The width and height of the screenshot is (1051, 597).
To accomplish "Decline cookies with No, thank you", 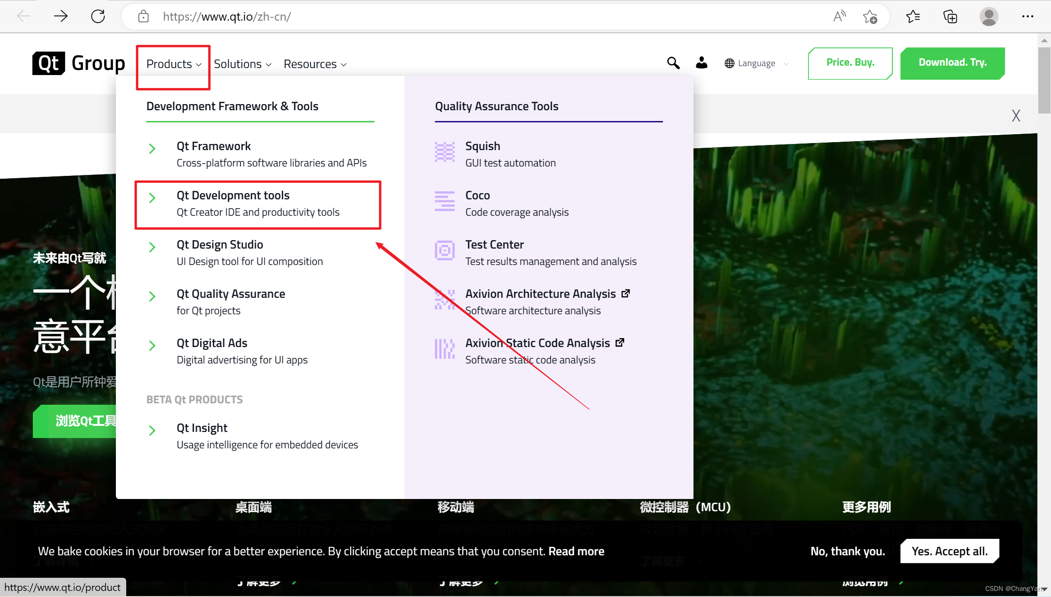I will 847,551.
